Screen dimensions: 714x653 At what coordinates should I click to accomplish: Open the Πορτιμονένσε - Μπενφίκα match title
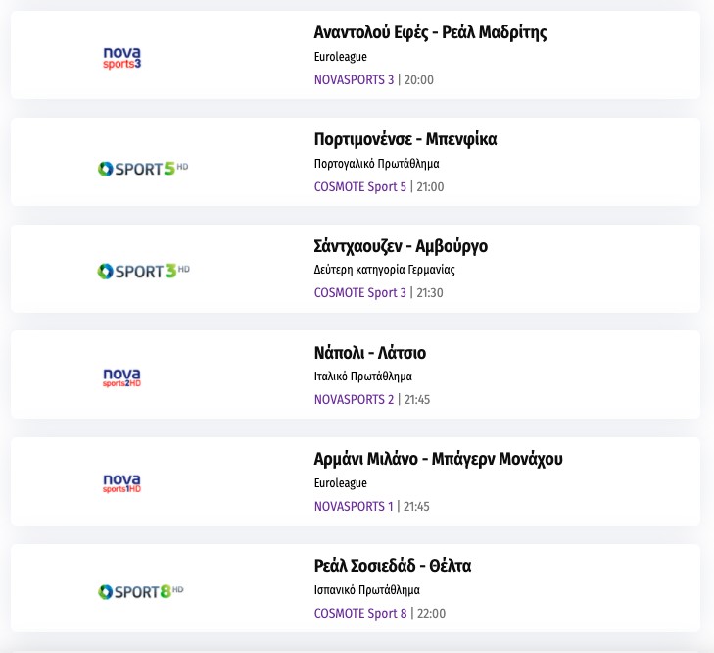(x=405, y=139)
